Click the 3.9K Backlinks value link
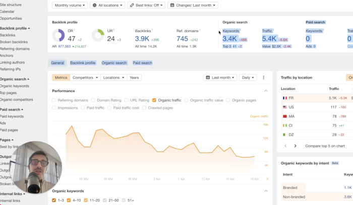Viewport: 353px width, 205px height. pos(142,39)
